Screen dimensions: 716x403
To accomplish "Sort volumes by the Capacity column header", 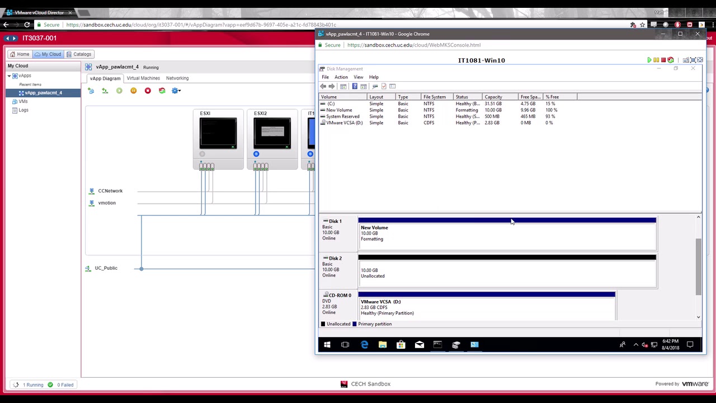I will point(500,97).
